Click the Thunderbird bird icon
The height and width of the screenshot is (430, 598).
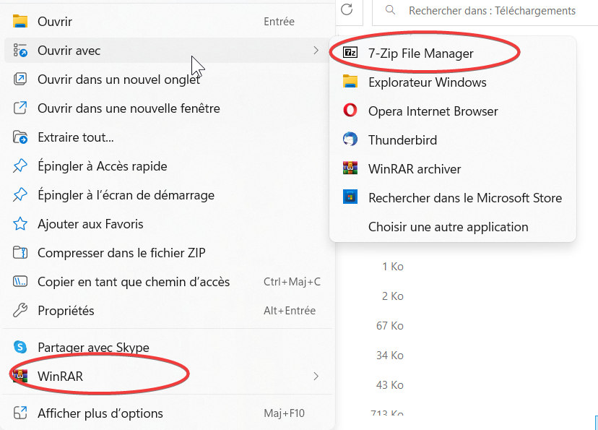[350, 139]
